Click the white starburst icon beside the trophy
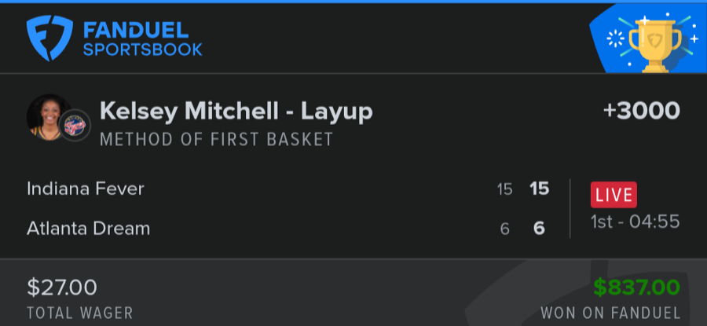 (x=617, y=38)
